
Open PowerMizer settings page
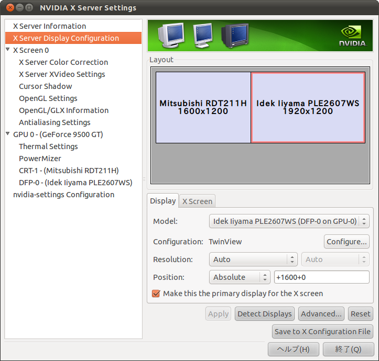(40, 159)
